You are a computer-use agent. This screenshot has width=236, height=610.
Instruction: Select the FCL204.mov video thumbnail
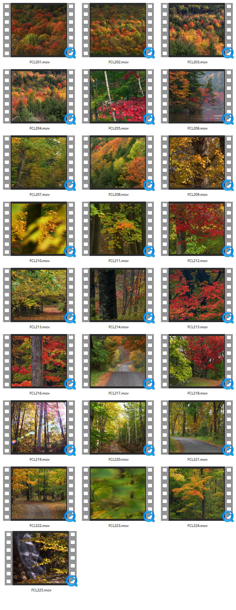pyautogui.click(x=39, y=96)
